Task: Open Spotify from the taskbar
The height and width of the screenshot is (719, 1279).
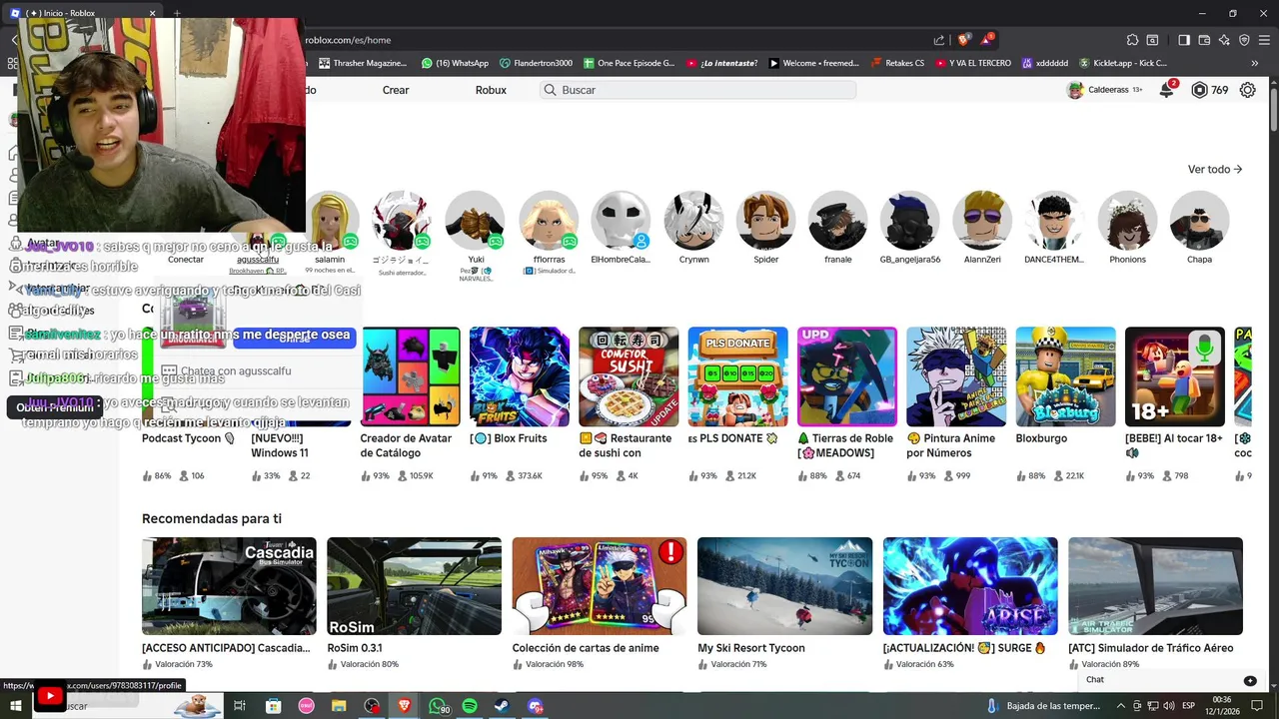Action: 470,706
